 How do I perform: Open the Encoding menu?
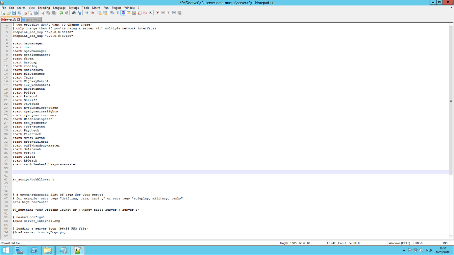coord(44,8)
